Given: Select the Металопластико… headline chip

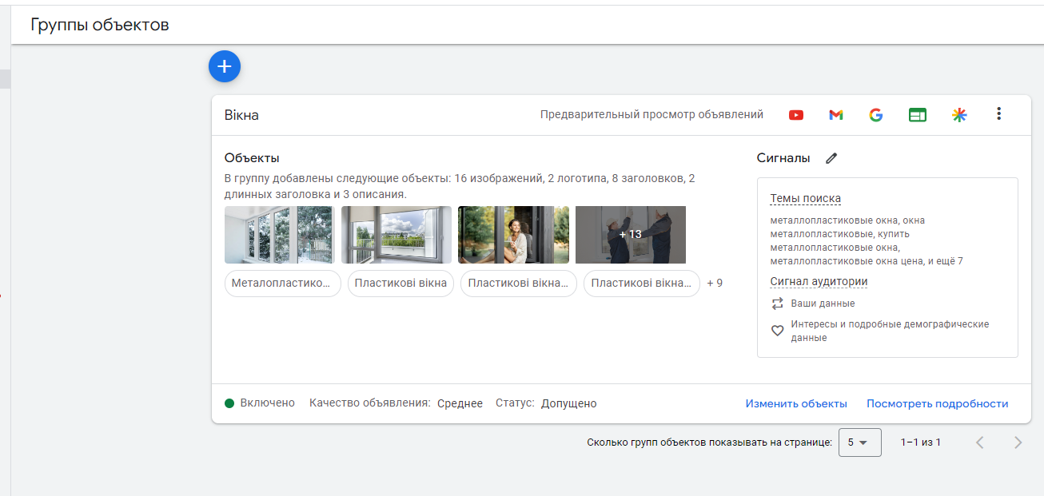Looking at the screenshot, I should (282, 284).
